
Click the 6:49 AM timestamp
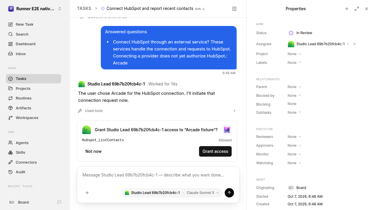click(229, 73)
